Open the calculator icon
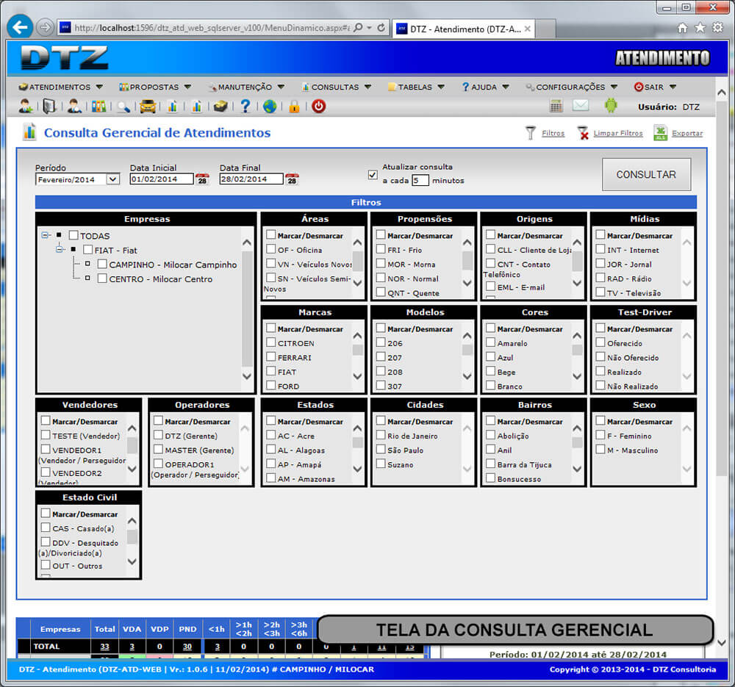Screen dimensions: 735x687 point(556,106)
